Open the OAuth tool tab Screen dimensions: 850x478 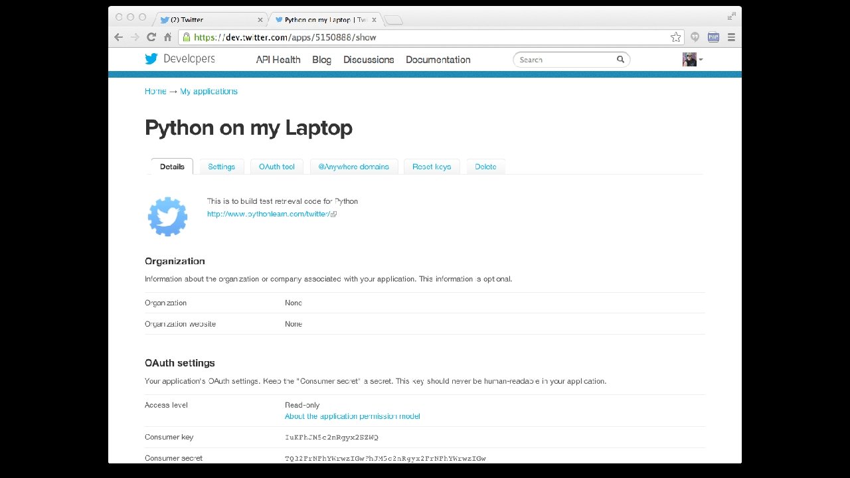(277, 167)
